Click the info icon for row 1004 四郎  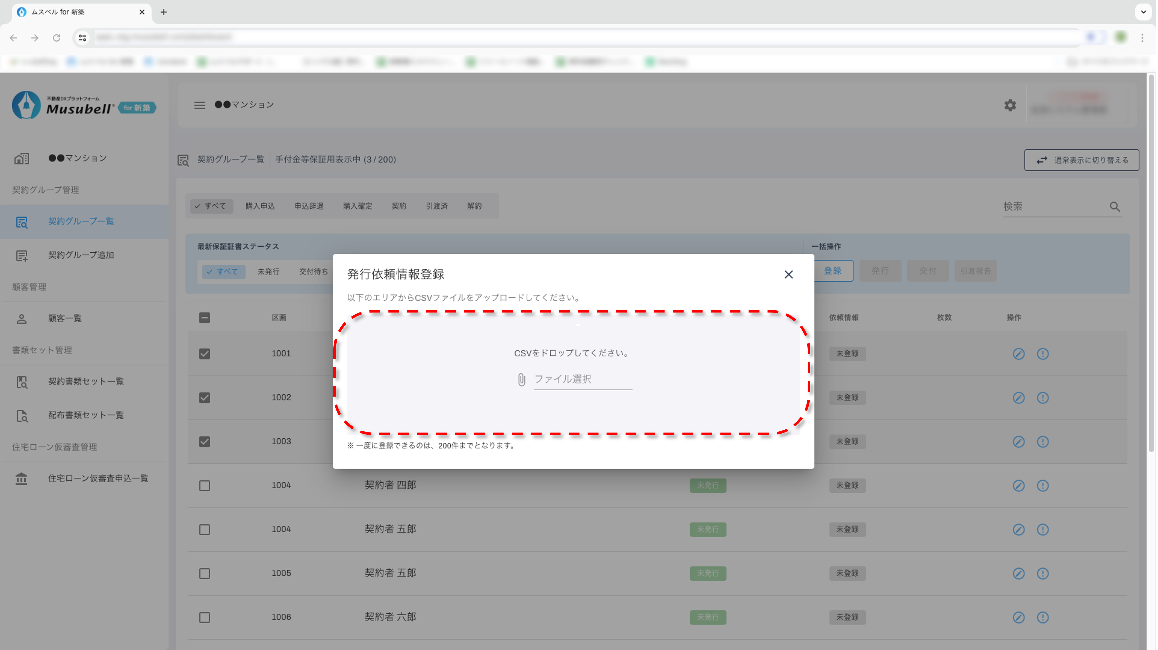[1042, 486]
